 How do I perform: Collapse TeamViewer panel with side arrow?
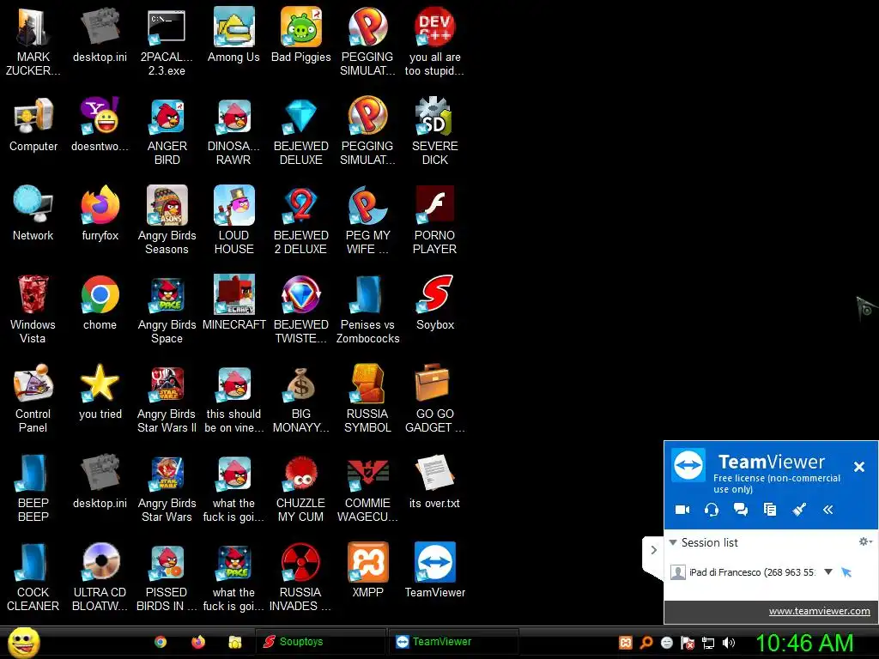(653, 550)
